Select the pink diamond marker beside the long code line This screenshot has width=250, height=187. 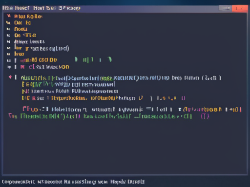point(10,77)
